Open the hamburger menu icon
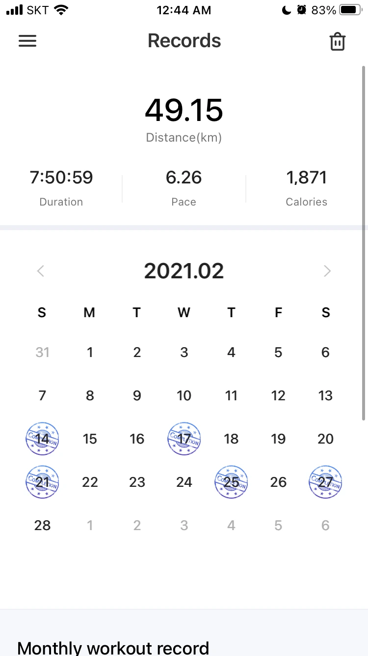The width and height of the screenshot is (368, 656). (x=27, y=41)
